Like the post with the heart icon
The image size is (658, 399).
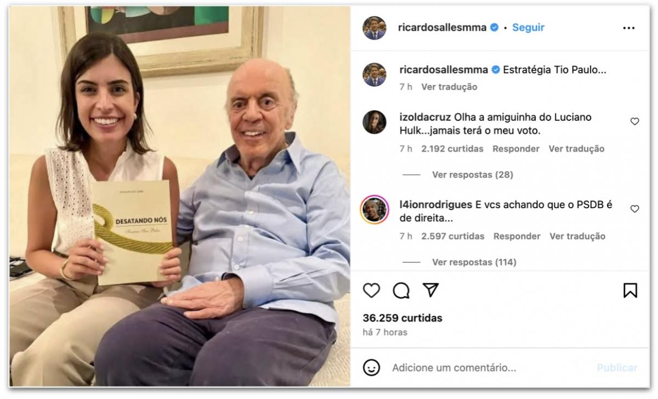click(371, 290)
